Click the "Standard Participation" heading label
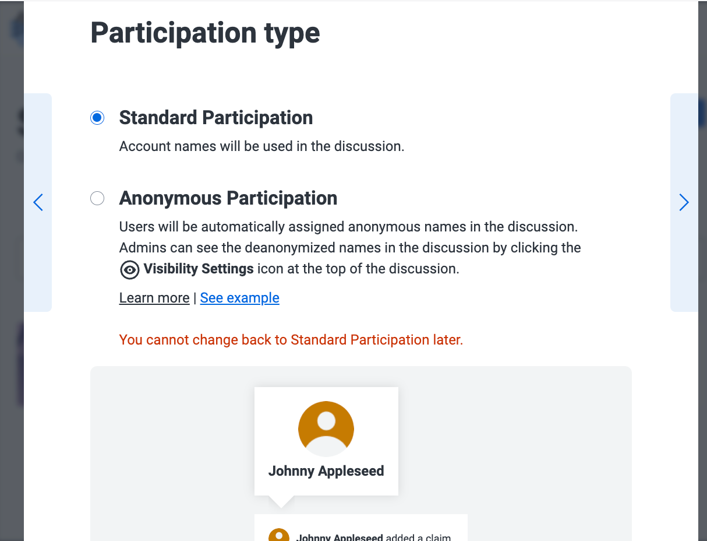Screen dimensions: 707x541 point(215,118)
